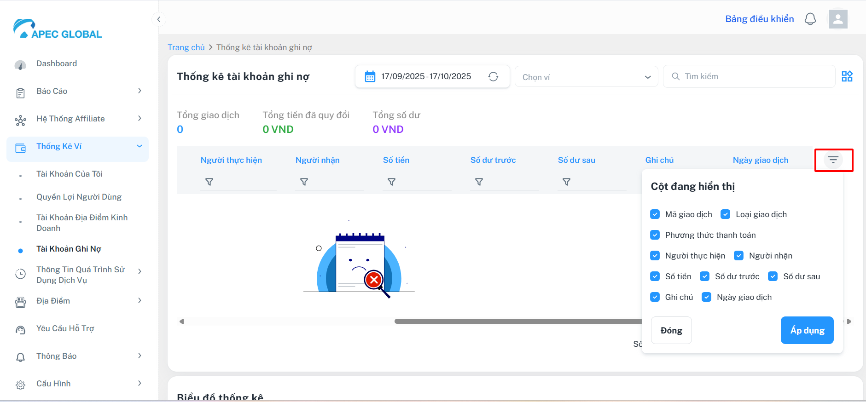Open the Chọn ví dropdown
Viewport: 866px width, 402px height.
[586, 77]
